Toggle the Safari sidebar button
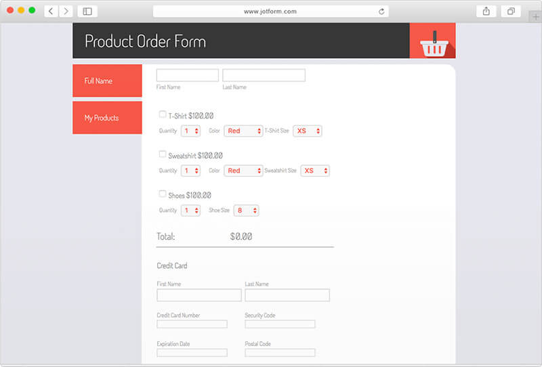The width and height of the screenshot is (542, 367). click(x=87, y=12)
